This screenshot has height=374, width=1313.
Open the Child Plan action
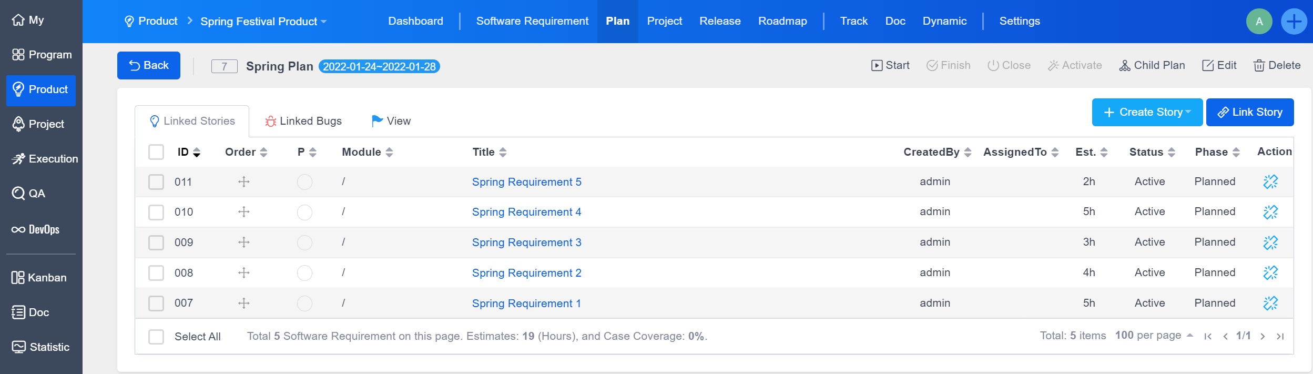(x=1152, y=65)
